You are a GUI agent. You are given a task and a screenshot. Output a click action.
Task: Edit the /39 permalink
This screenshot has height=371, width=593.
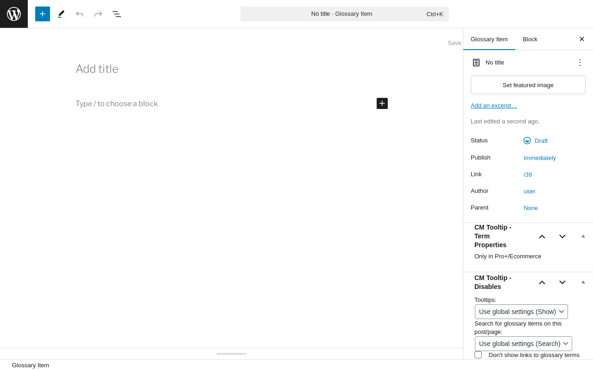pyautogui.click(x=528, y=174)
